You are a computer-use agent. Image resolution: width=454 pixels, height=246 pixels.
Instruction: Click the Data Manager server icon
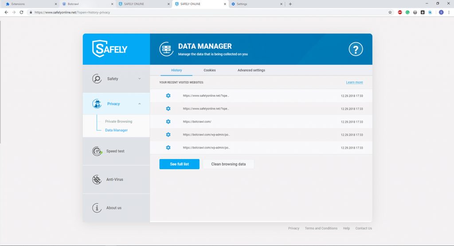166,49
